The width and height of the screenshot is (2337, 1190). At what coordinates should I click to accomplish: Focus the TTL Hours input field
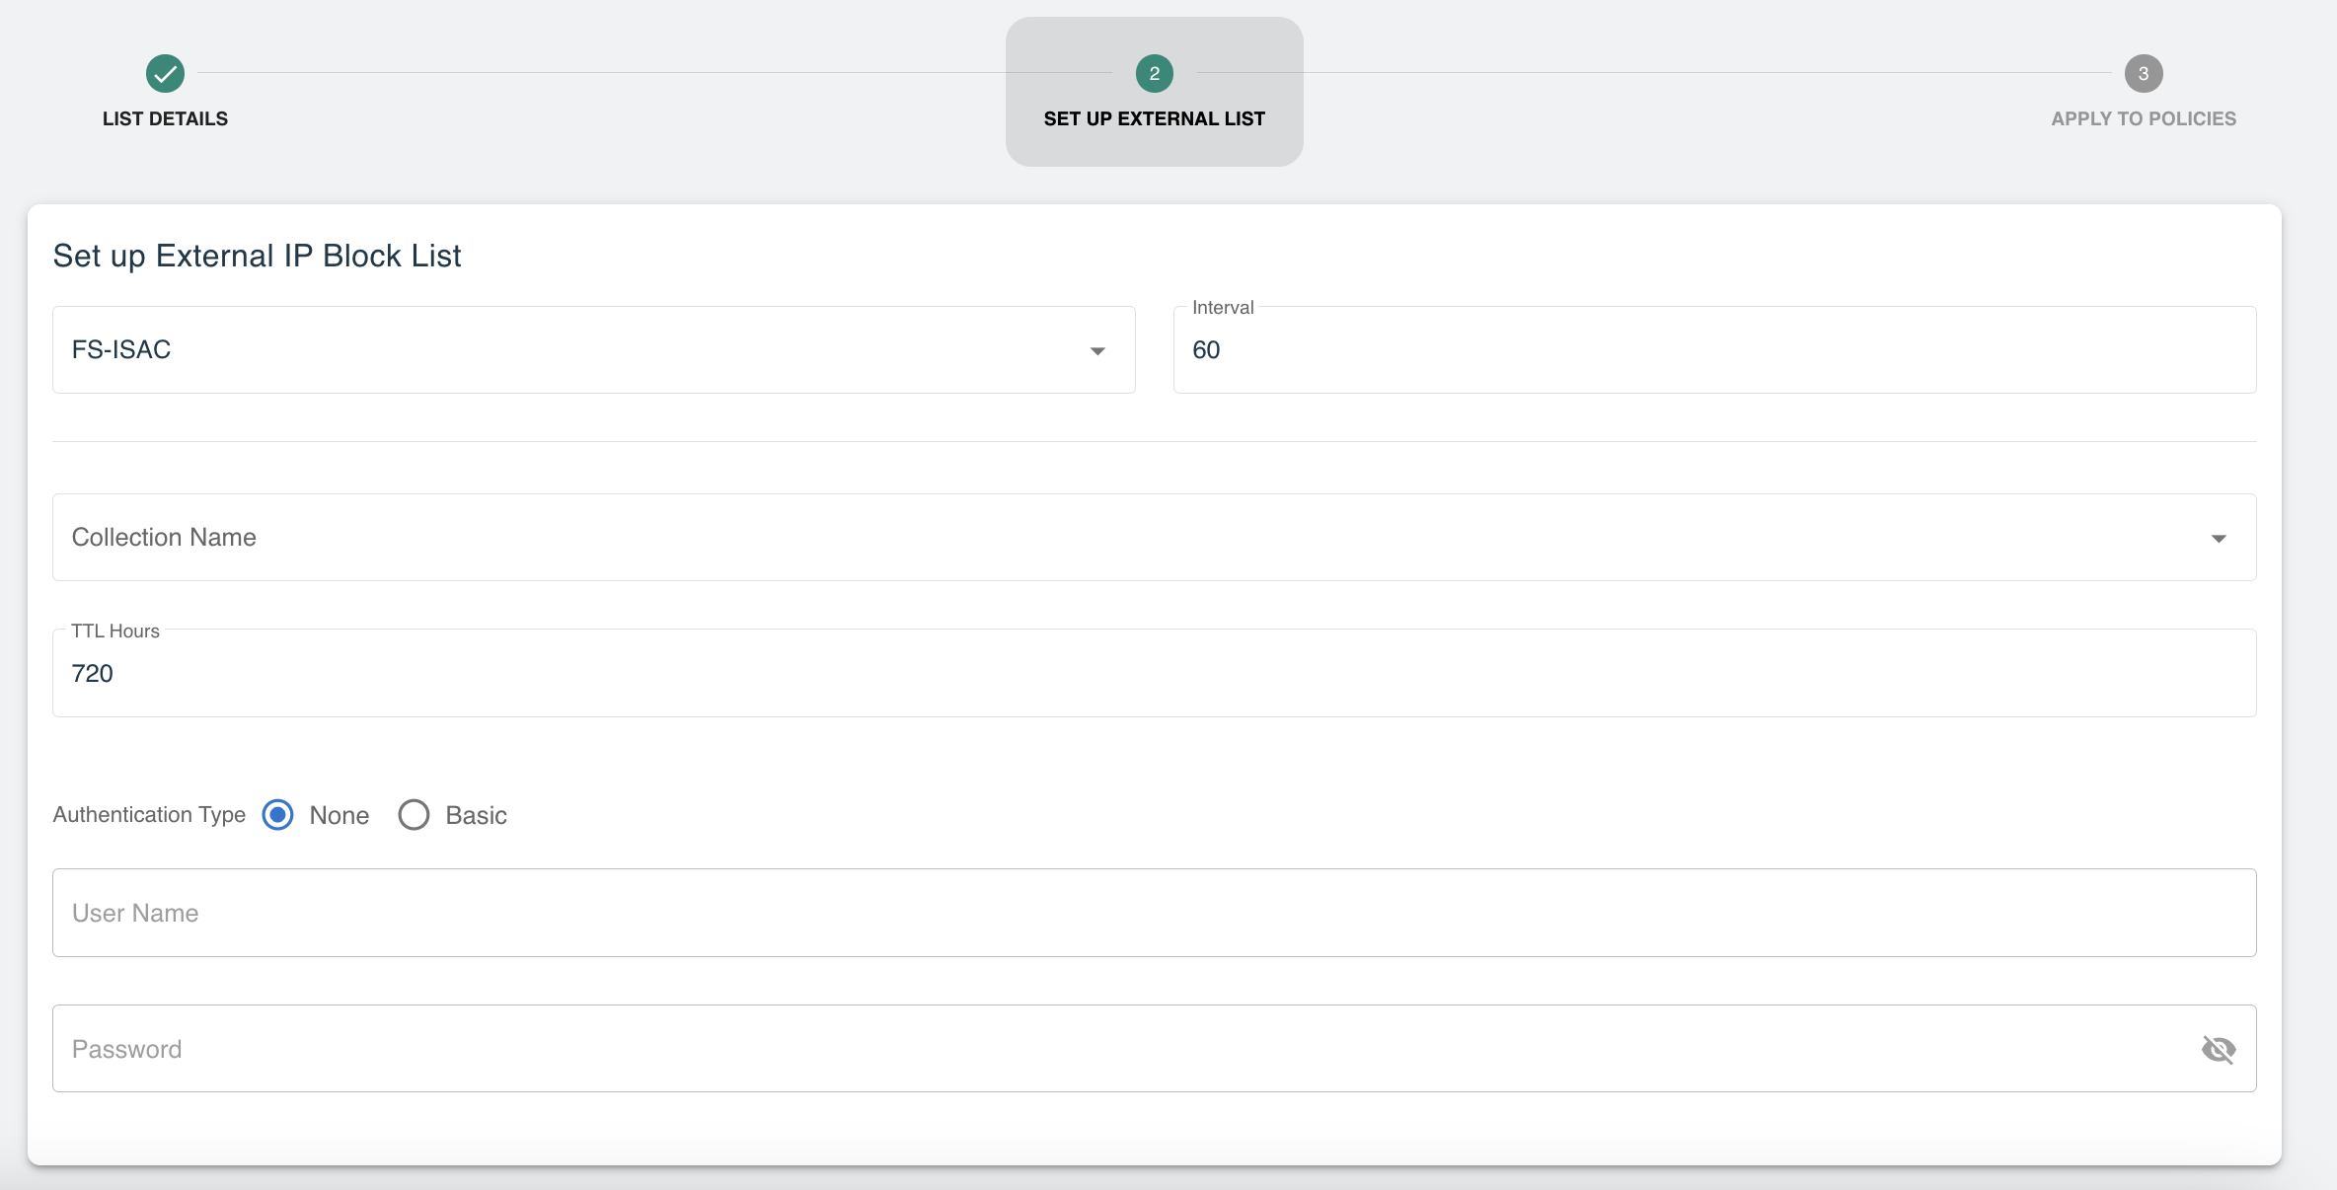pos(1155,674)
